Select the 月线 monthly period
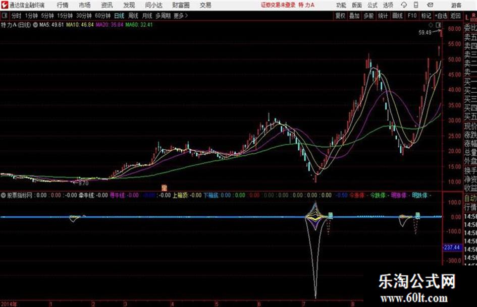 pyautogui.click(x=147, y=16)
